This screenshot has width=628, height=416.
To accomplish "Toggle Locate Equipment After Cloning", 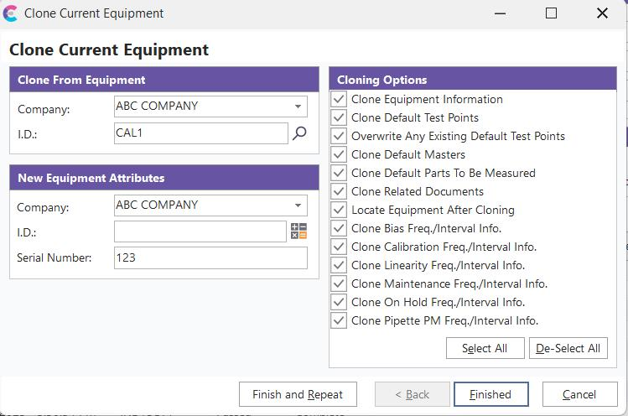I will (339, 210).
